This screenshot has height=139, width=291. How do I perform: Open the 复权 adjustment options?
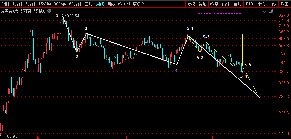click(x=191, y=4)
